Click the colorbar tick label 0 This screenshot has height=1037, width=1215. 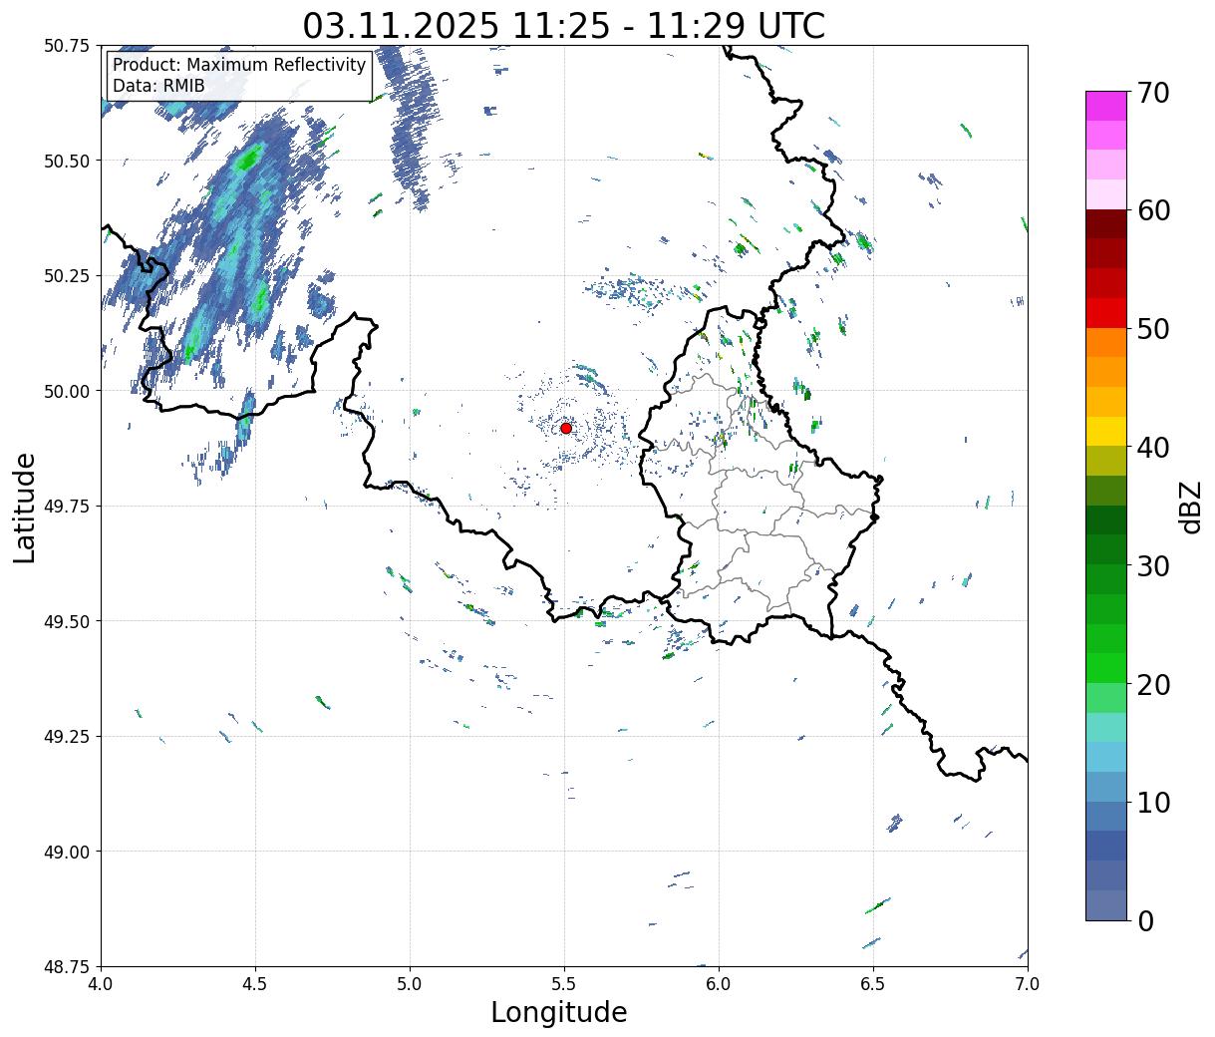[x=1145, y=920]
